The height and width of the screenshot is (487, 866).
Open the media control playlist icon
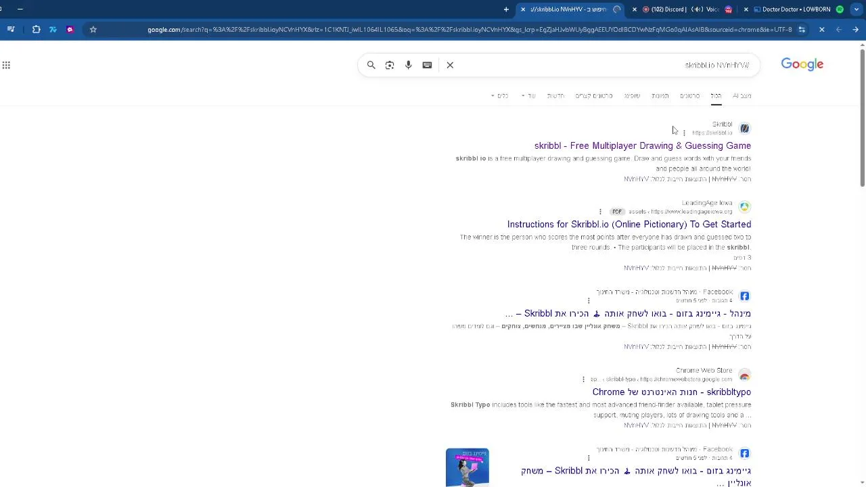point(11,30)
